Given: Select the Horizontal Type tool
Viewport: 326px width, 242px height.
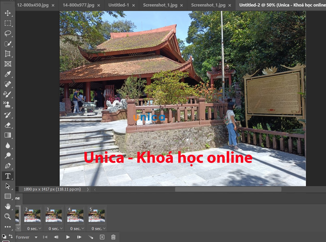Looking at the screenshot, I should 8,176.
